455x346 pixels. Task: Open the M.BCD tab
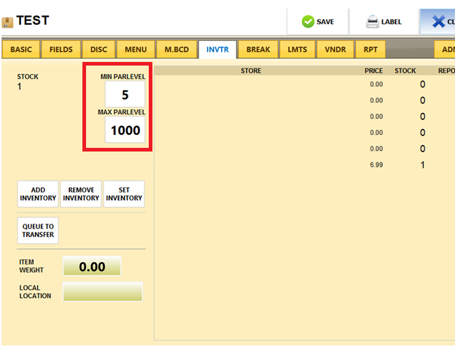click(x=176, y=50)
